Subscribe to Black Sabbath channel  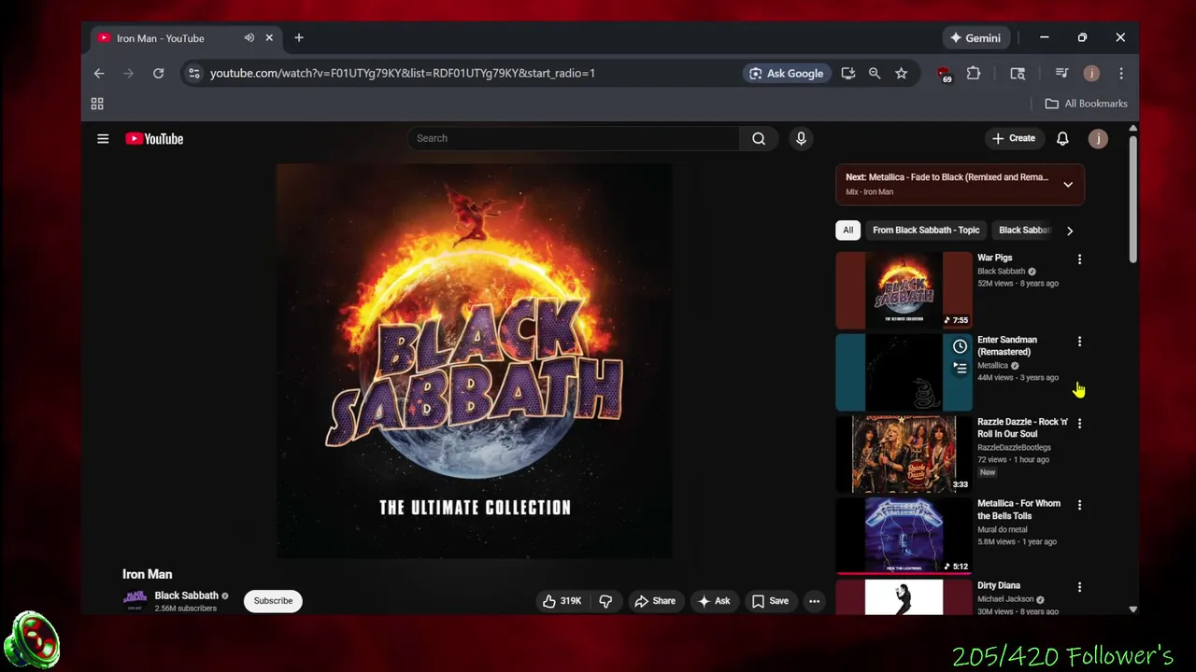tap(273, 601)
